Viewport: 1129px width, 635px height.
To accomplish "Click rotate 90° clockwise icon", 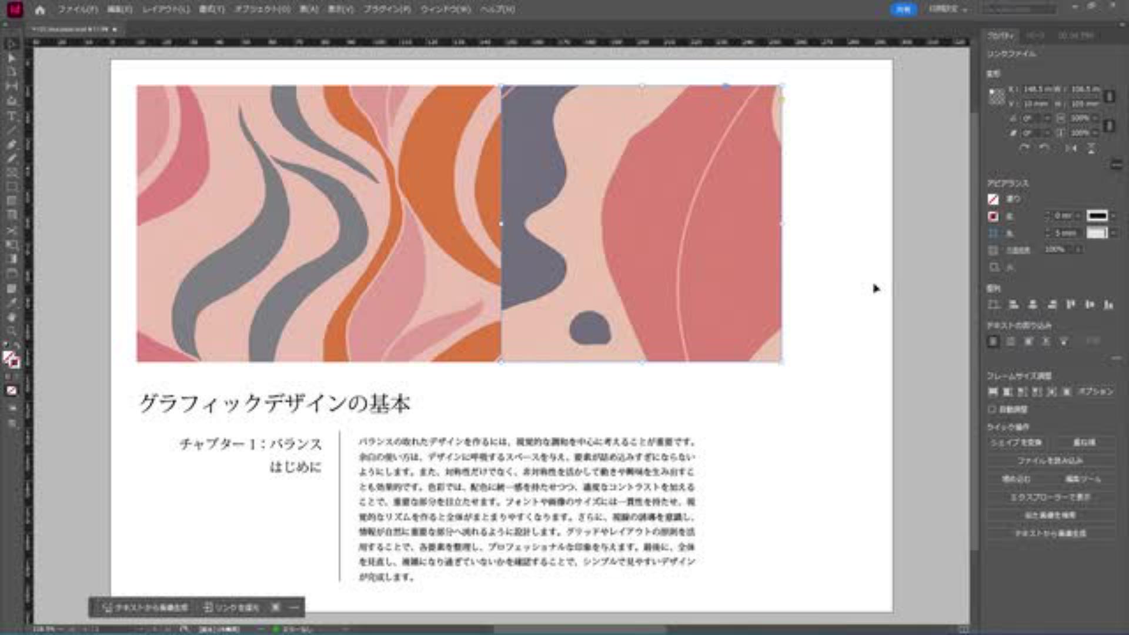I will point(1025,148).
